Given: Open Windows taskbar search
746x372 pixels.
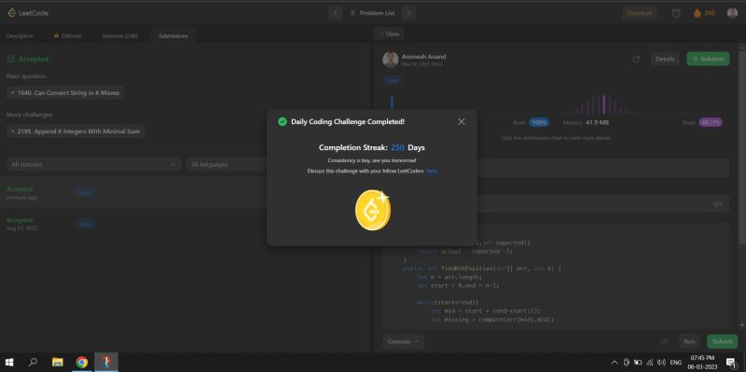Looking at the screenshot, I should (x=33, y=363).
